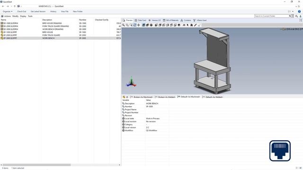
Task: Open the Actions menu
Action: coord(8,16)
